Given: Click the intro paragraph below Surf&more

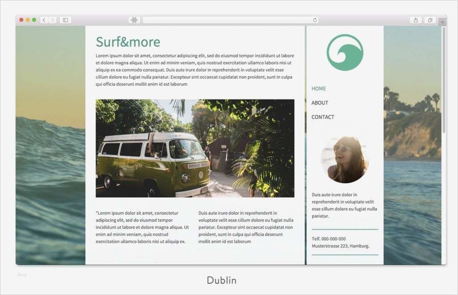Looking at the screenshot, I should (x=195, y=70).
